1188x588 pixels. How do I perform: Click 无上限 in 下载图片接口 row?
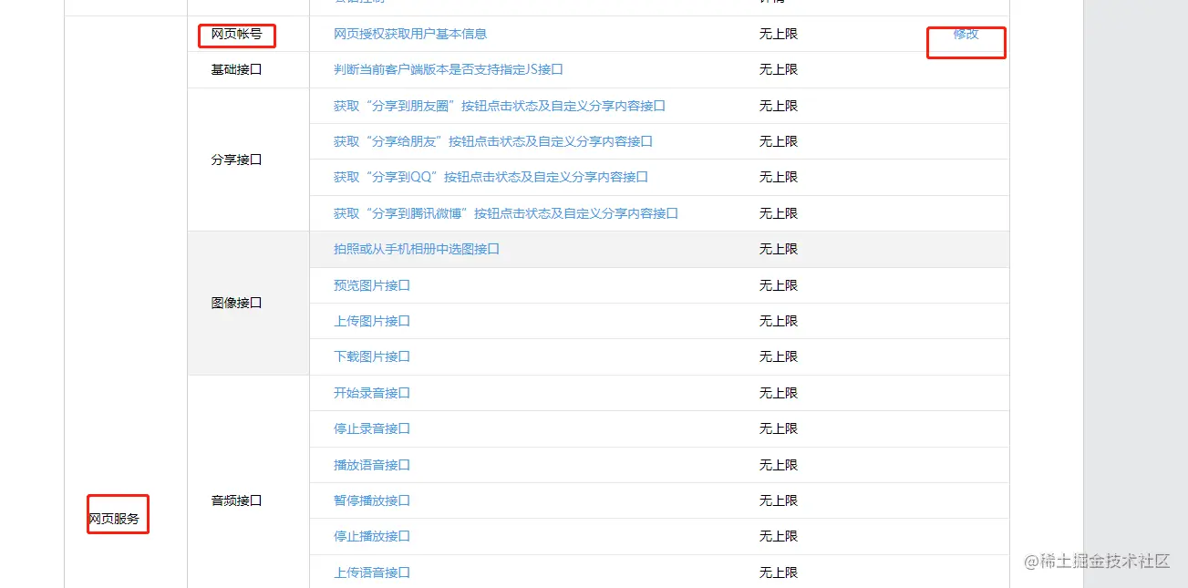click(779, 356)
